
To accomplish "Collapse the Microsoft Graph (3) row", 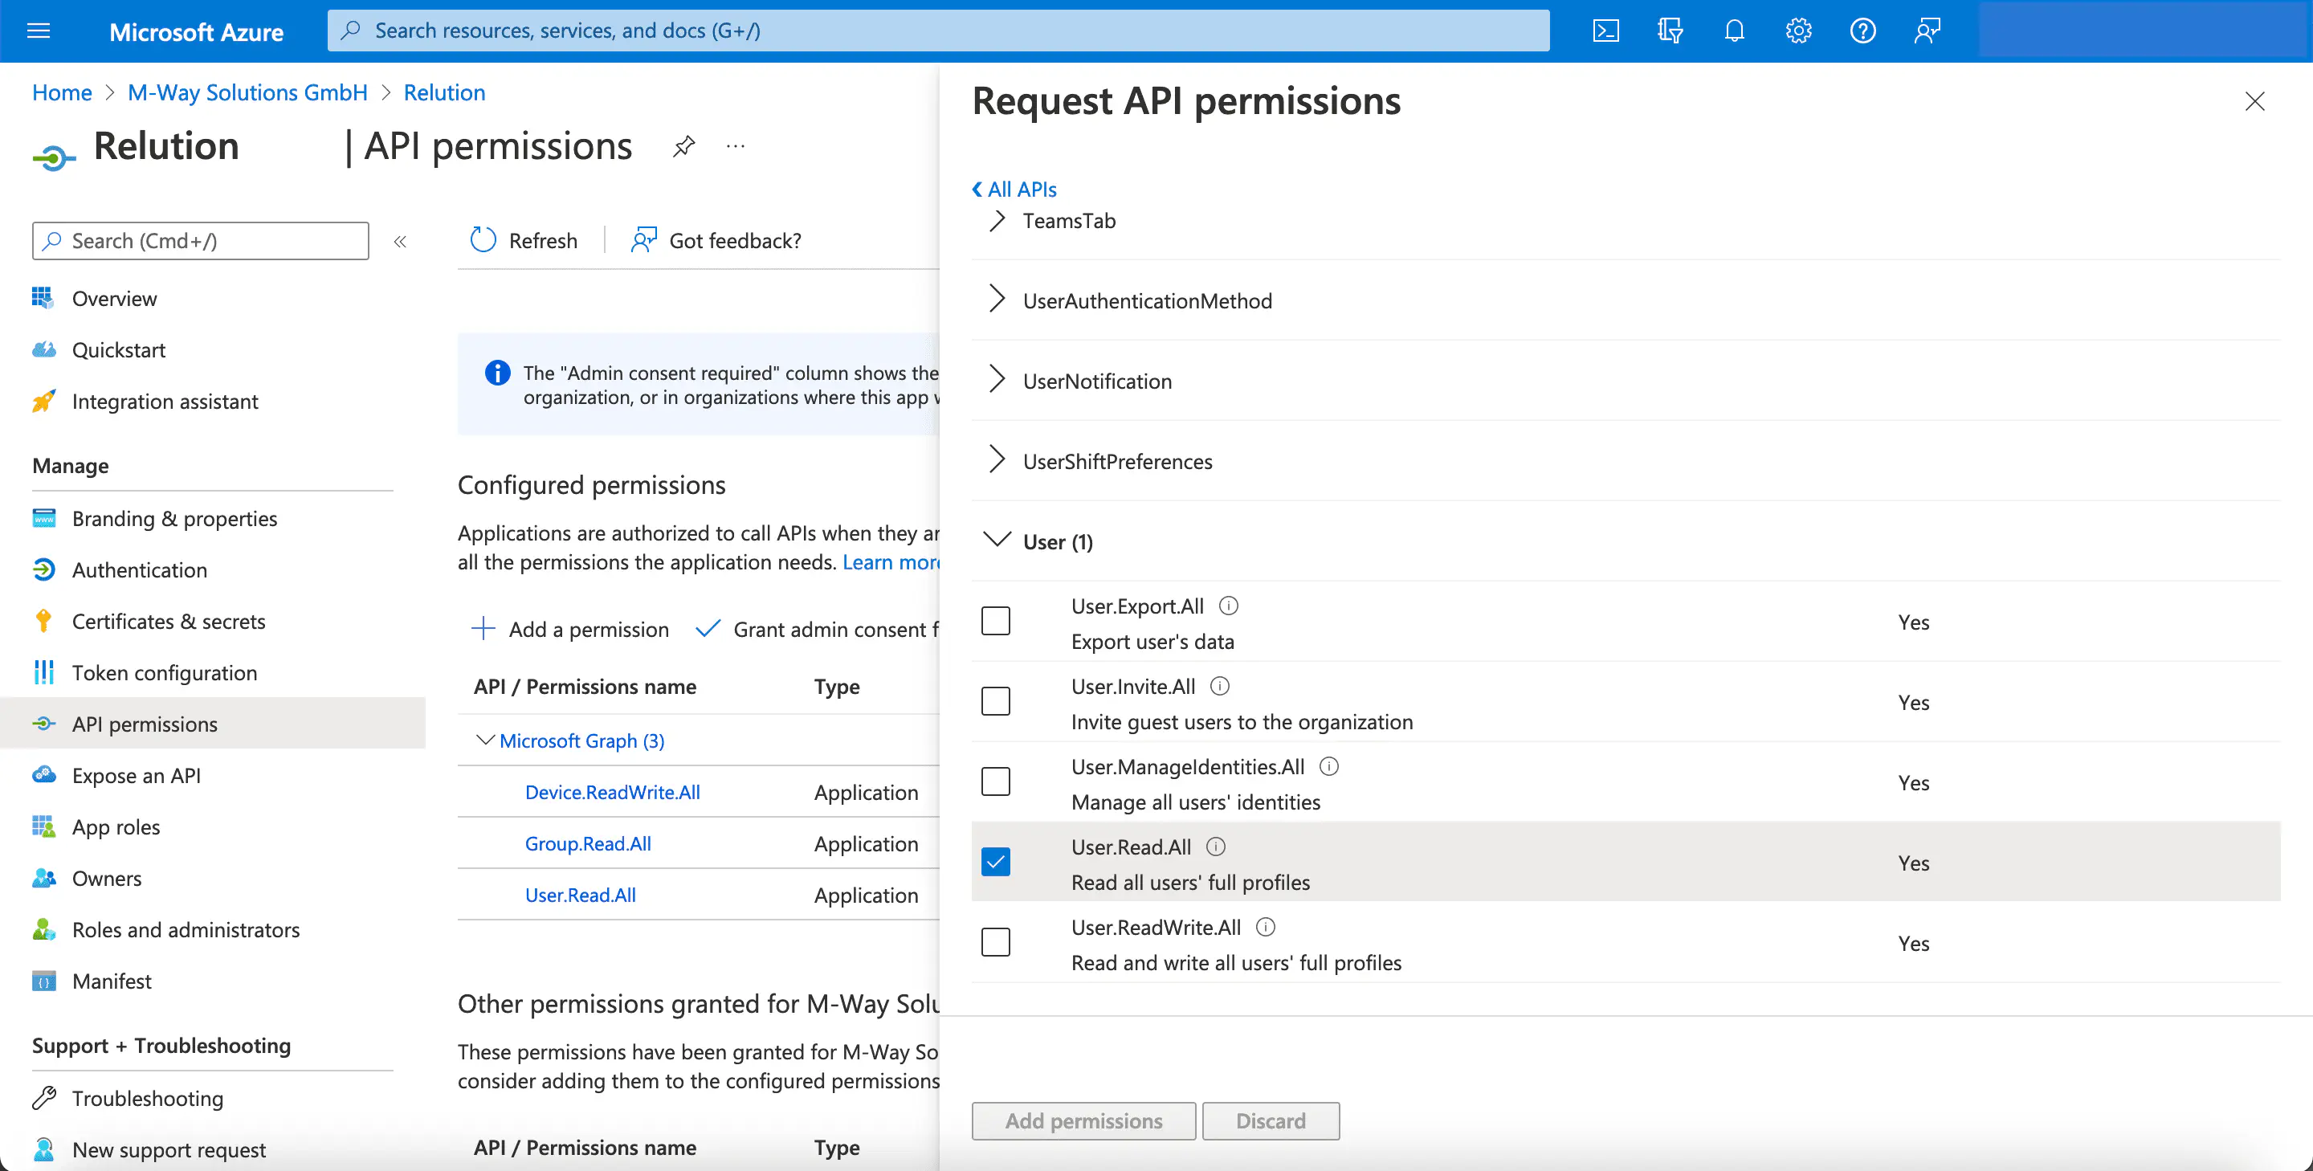I will [485, 741].
